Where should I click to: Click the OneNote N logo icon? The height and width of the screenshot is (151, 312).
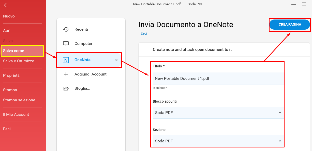[x=66, y=60]
